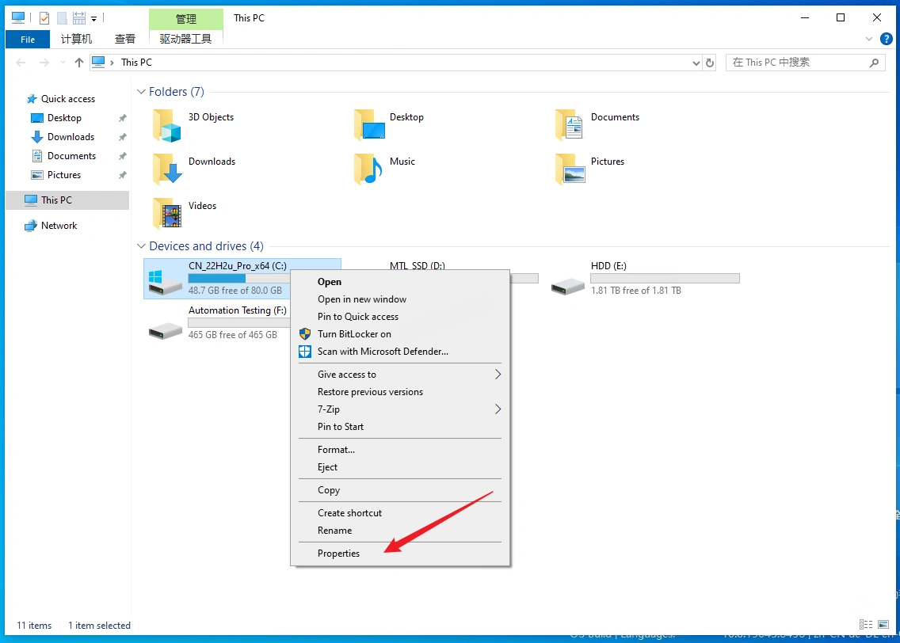Choose Properties in context menu
The image size is (900, 643).
(x=400, y=554)
